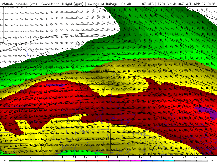
Task: Click the '18Z GFS' model run label
Action: pyautogui.click(x=147, y=4)
